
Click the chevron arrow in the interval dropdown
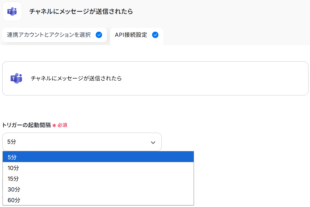pyautogui.click(x=153, y=142)
